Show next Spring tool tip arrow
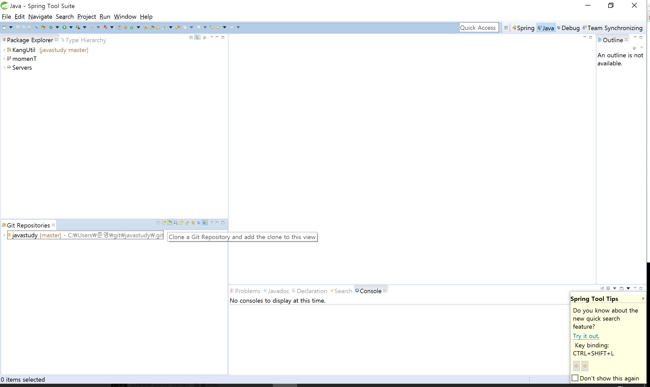The height and width of the screenshot is (387, 650). (x=585, y=366)
